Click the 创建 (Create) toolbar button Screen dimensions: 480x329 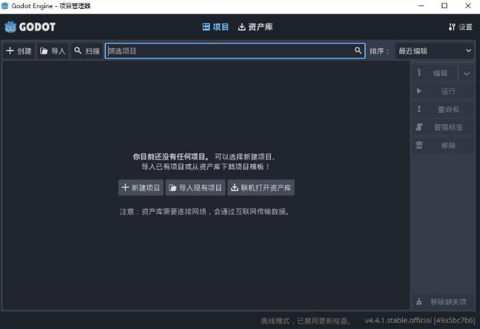[x=19, y=51]
